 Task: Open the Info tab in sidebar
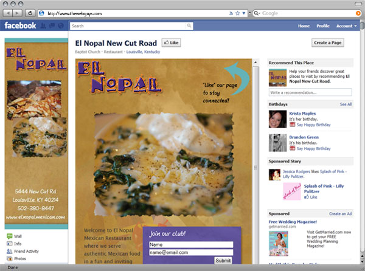pyautogui.click(x=18, y=244)
